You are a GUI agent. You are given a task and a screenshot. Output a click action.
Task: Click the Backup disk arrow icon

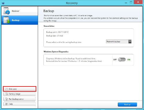(x=6, y=20)
